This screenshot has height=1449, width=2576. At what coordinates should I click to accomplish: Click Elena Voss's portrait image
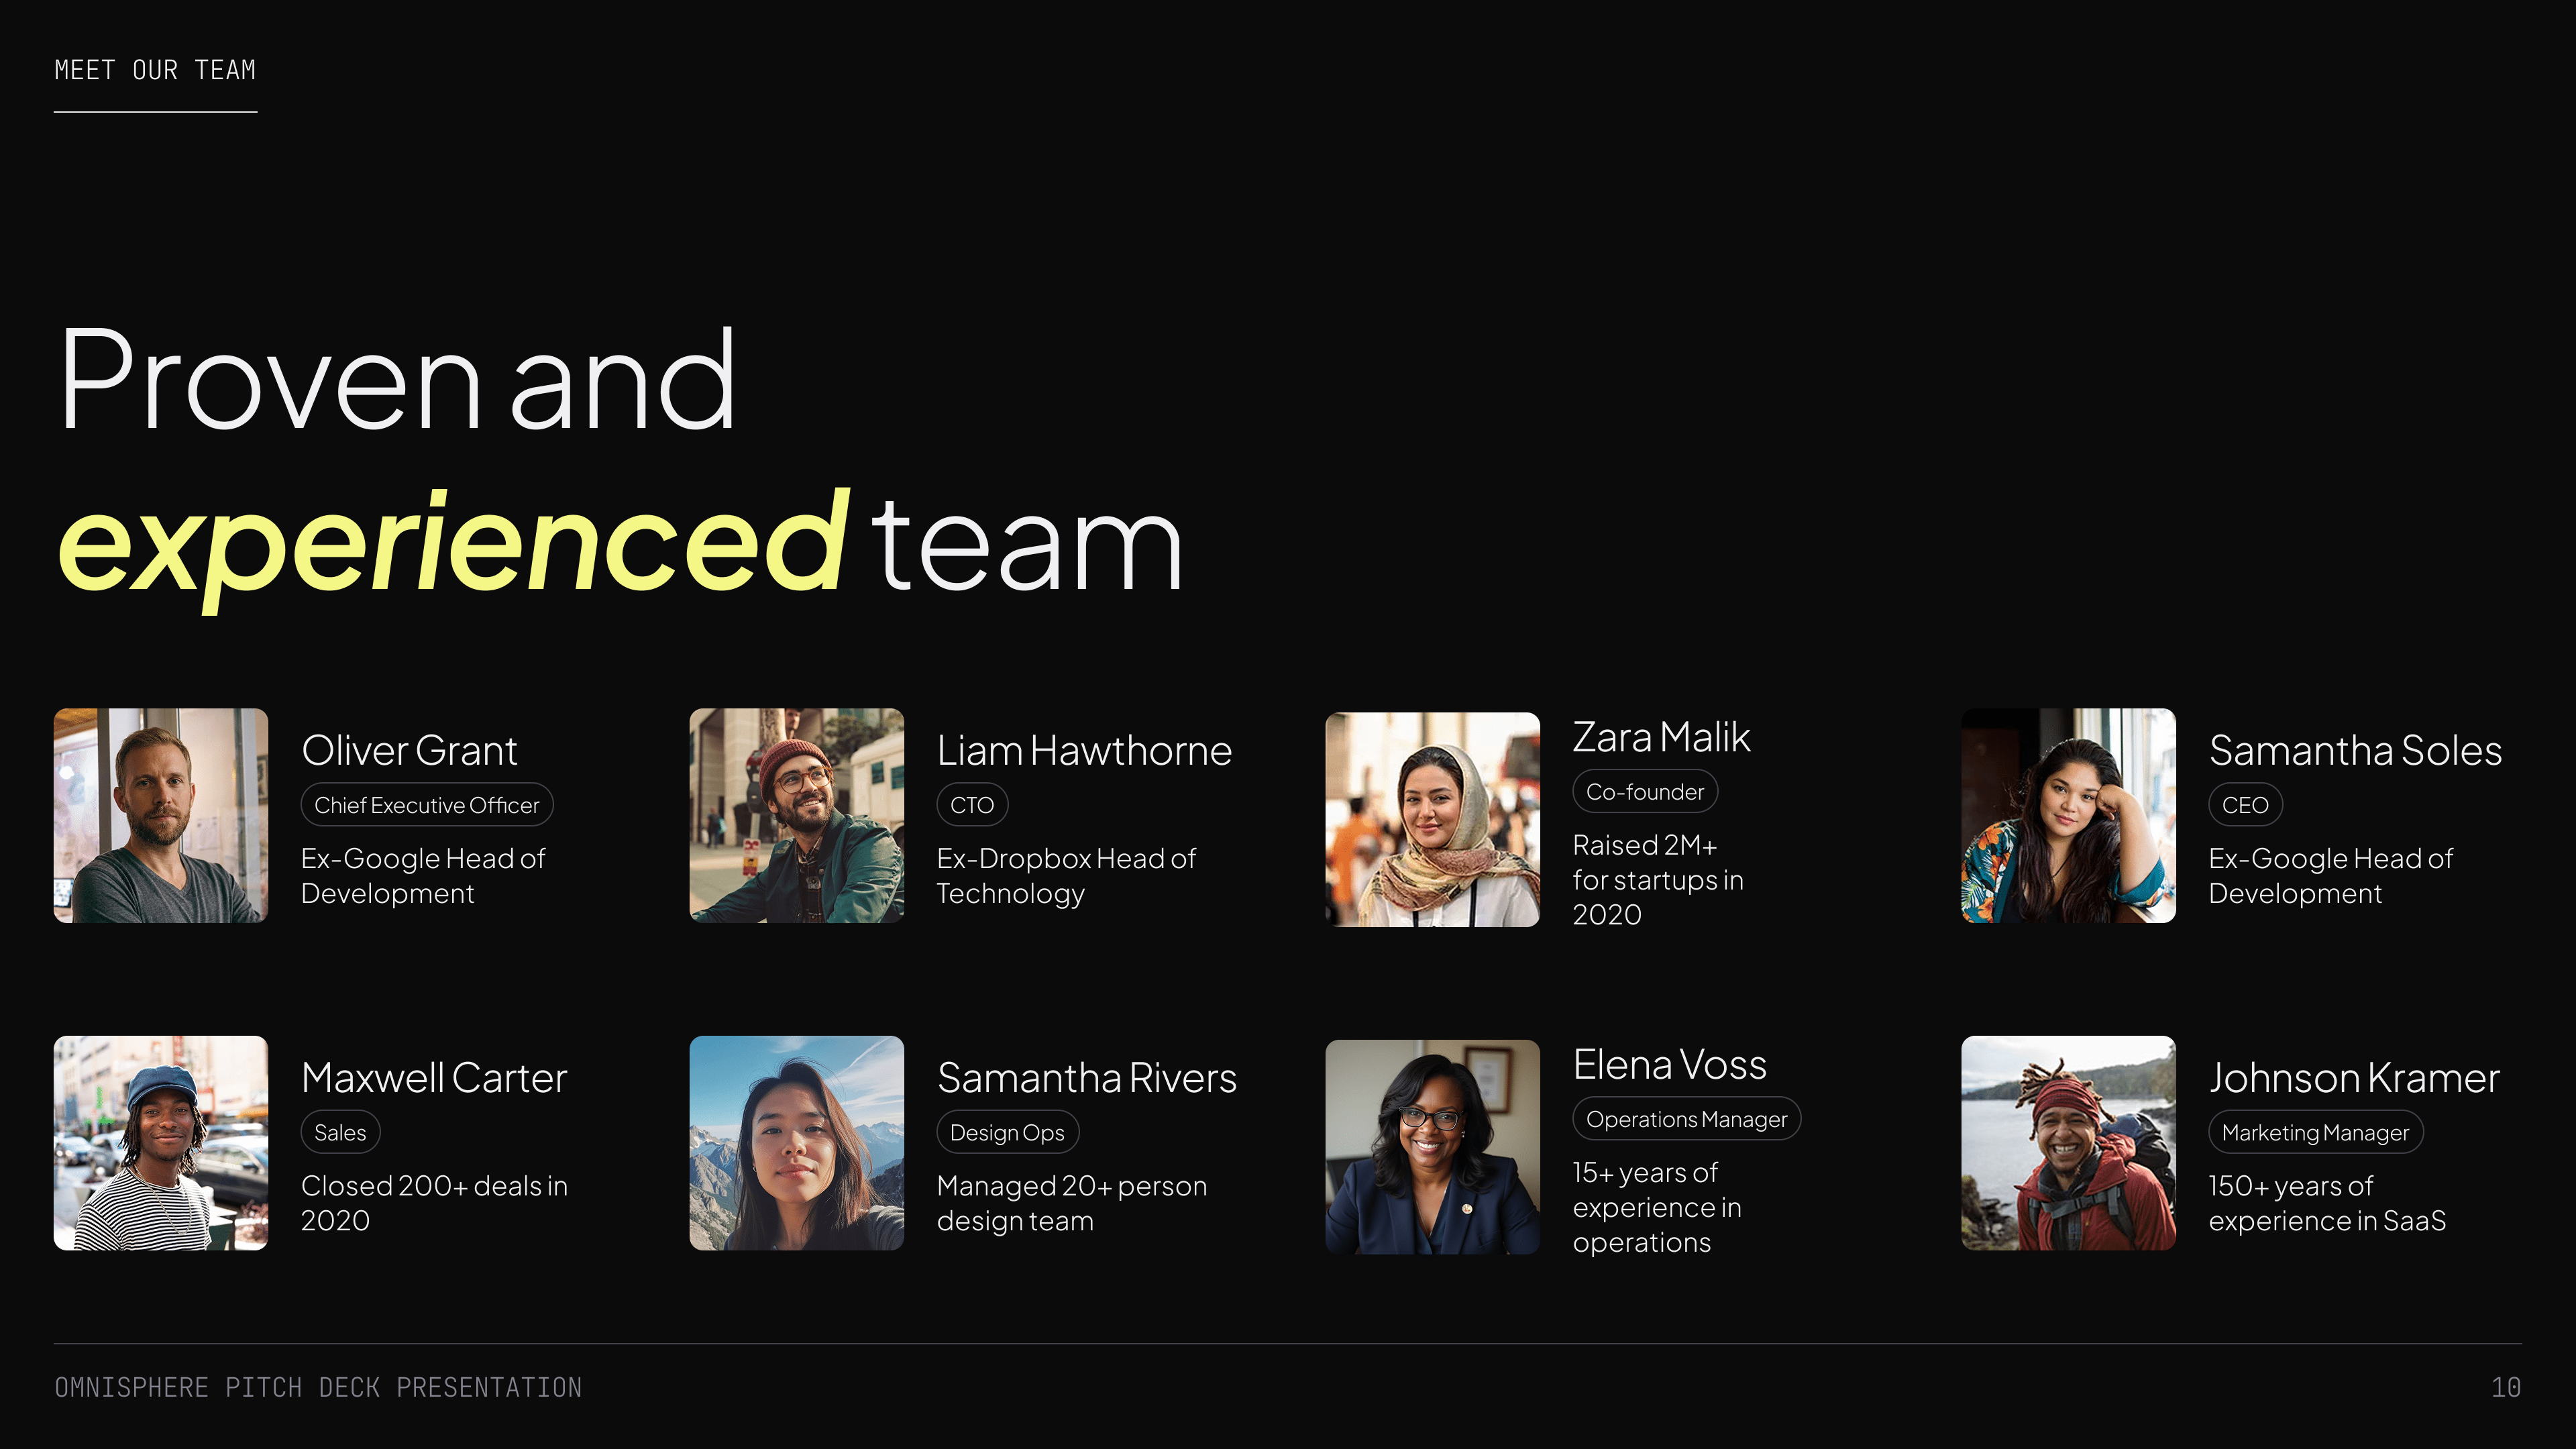click(1432, 1146)
